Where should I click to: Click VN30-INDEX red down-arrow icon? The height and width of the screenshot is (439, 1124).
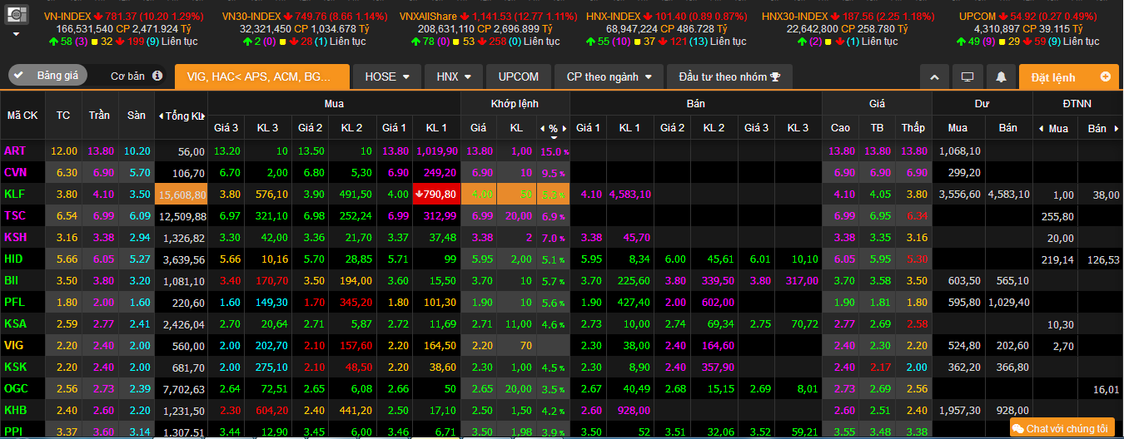pos(287,17)
